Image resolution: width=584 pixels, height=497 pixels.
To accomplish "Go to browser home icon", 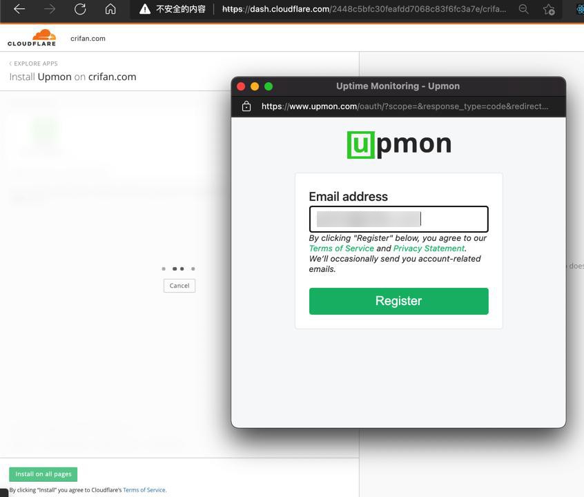I will (110, 9).
